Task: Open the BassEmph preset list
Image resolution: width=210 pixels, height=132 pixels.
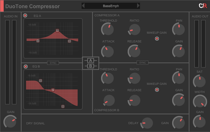Action: [x=111, y=6]
